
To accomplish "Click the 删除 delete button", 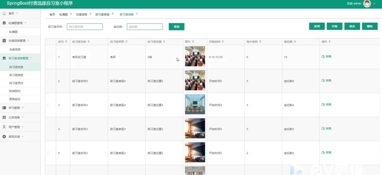I will click(x=370, y=26).
